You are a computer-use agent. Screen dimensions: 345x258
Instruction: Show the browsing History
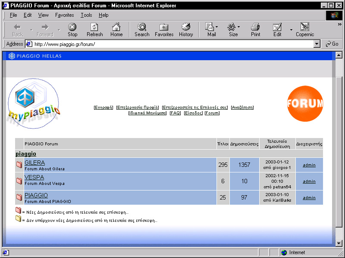(186, 30)
